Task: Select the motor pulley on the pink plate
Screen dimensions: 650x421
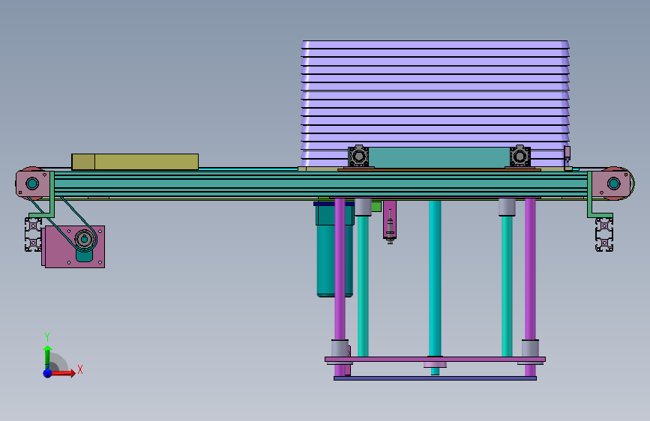Action: point(85,239)
